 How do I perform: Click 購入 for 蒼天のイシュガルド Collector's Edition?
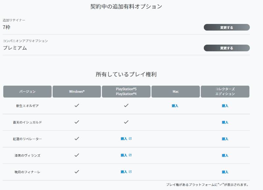[x=225, y=122]
